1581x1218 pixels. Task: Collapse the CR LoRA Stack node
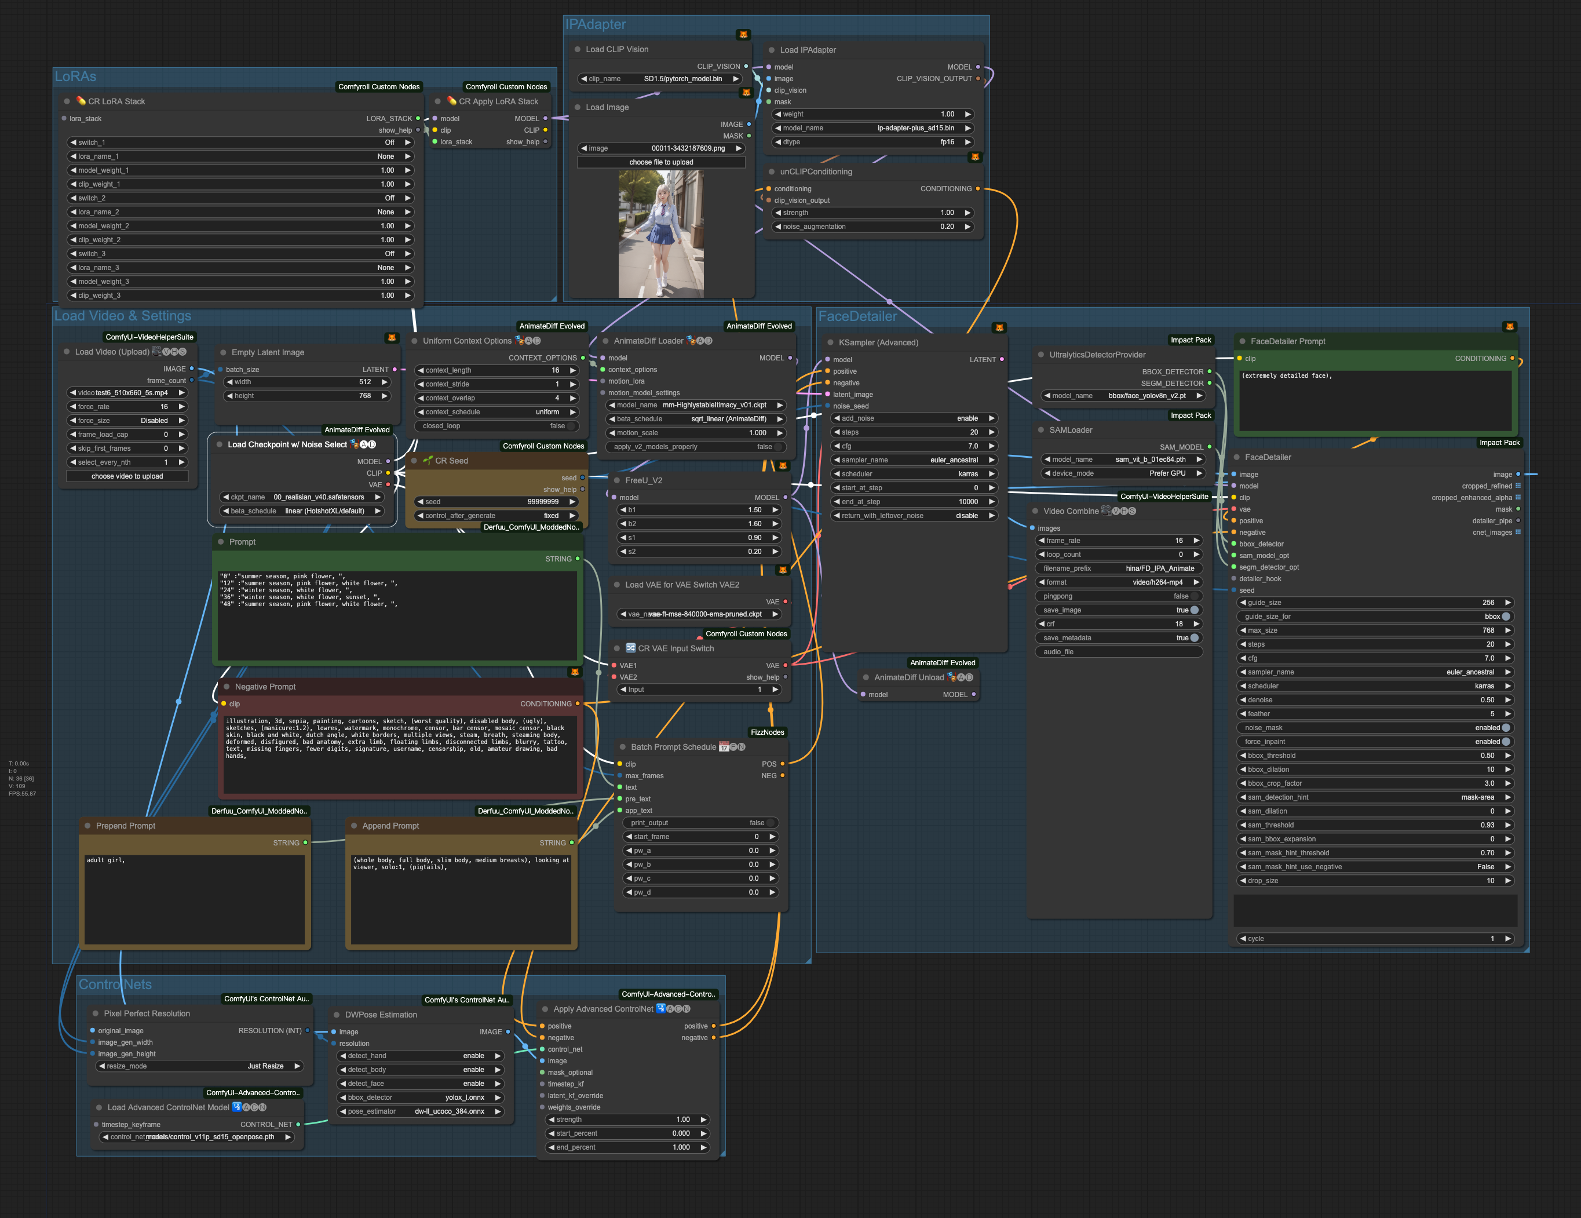pyautogui.click(x=67, y=101)
